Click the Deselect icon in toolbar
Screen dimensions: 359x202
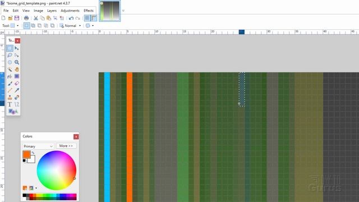62,18
